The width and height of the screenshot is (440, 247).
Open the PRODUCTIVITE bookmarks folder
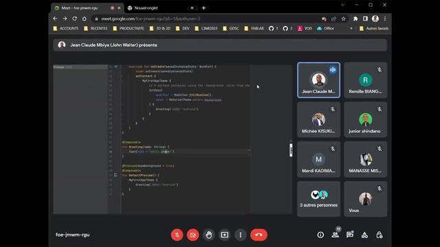click(x=129, y=28)
